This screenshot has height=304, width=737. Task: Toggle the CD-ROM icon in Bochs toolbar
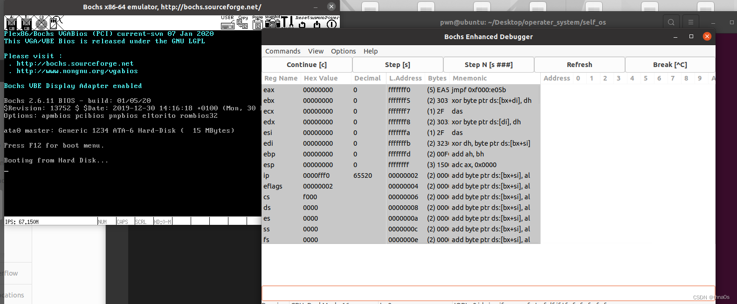[x=41, y=22]
